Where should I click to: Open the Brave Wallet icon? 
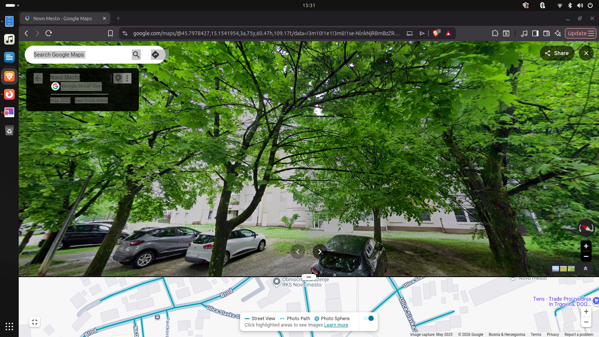pos(547,33)
